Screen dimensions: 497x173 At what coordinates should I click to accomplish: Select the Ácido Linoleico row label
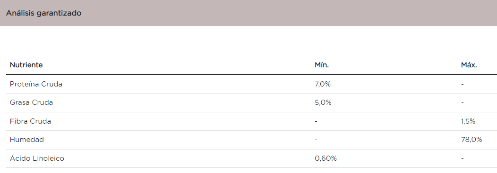coord(37,158)
